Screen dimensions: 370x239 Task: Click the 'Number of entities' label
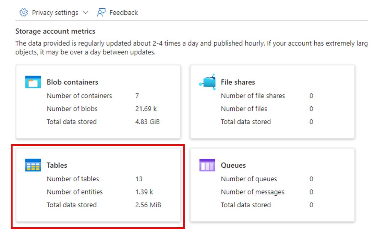(75, 192)
